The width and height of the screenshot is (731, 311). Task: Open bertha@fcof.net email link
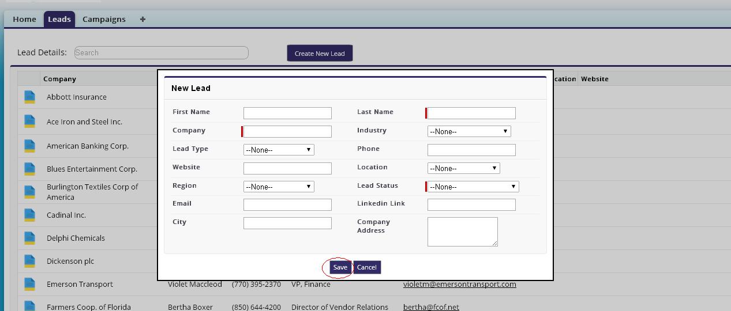[431, 307]
